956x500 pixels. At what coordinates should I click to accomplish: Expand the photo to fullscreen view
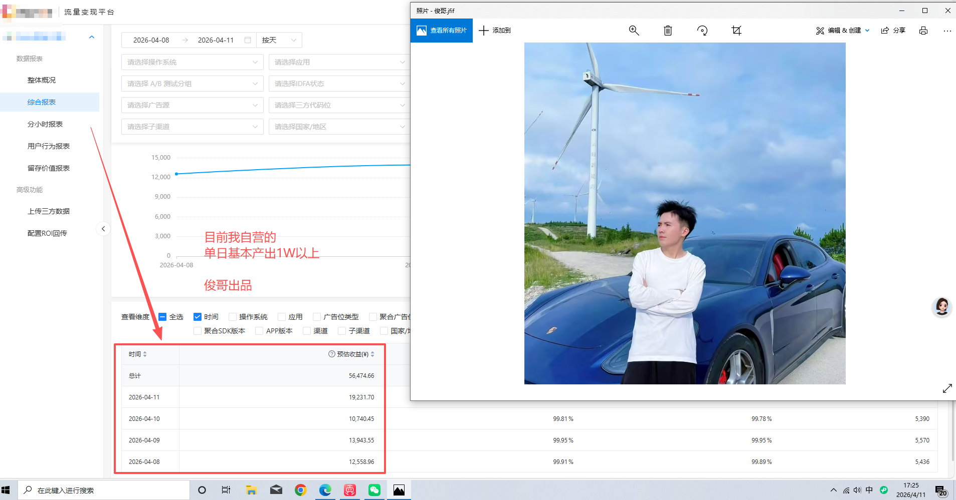(947, 388)
